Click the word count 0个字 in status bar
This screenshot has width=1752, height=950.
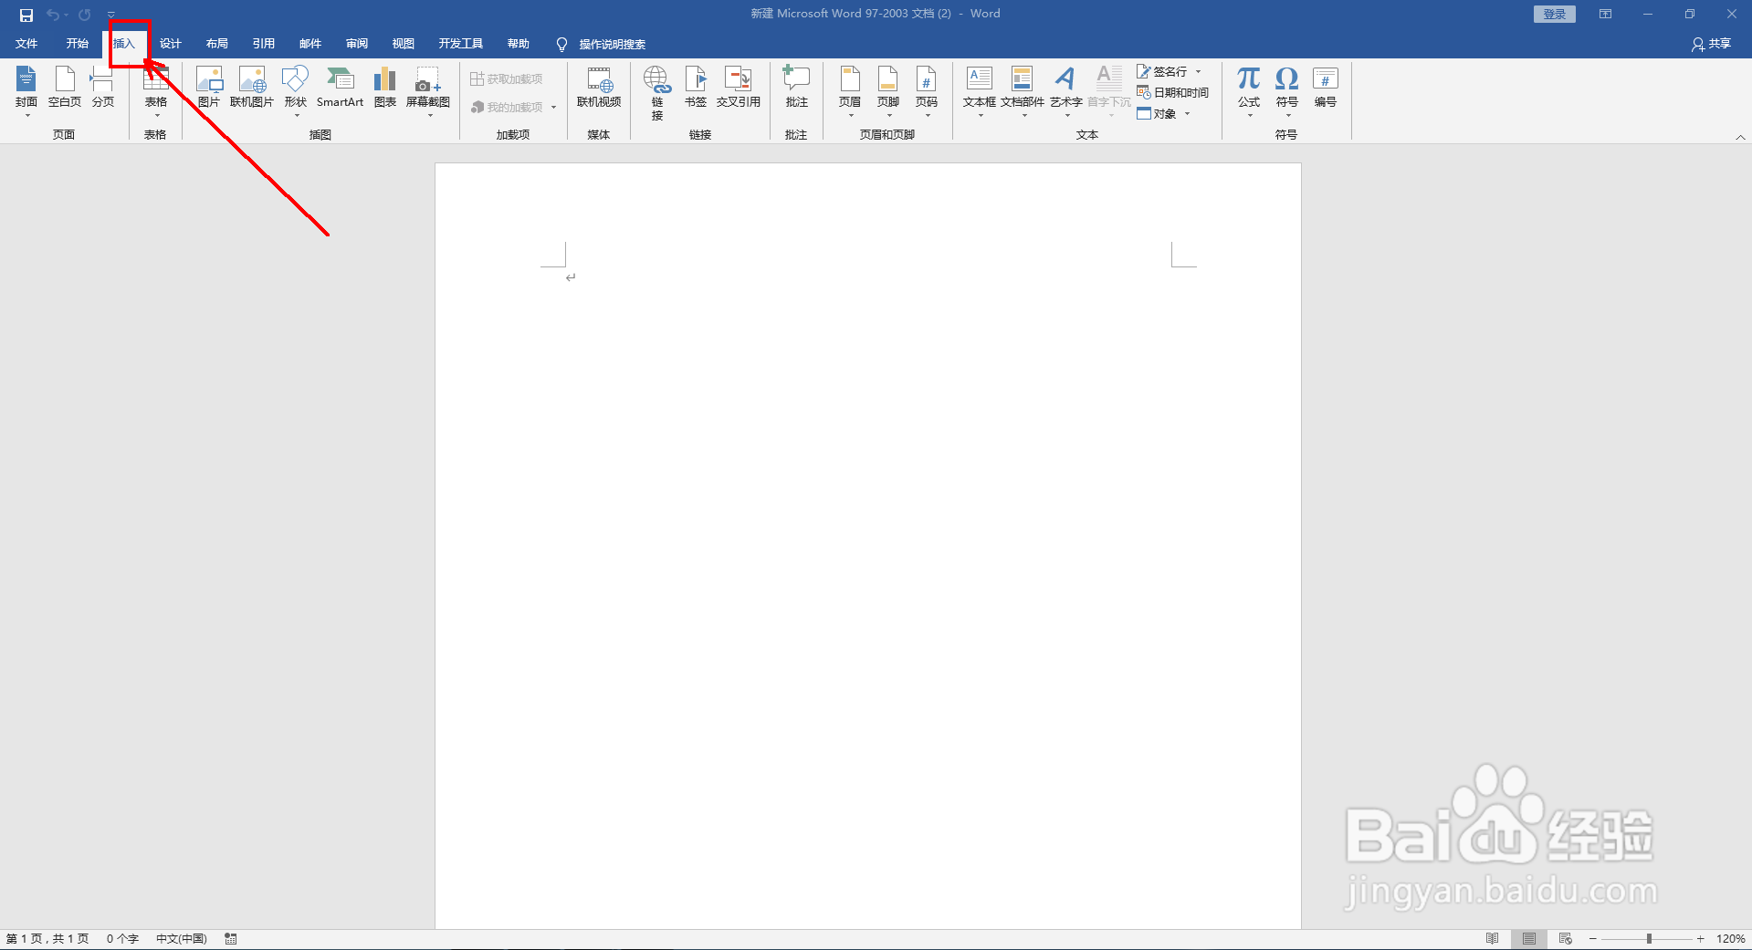[121, 938]
